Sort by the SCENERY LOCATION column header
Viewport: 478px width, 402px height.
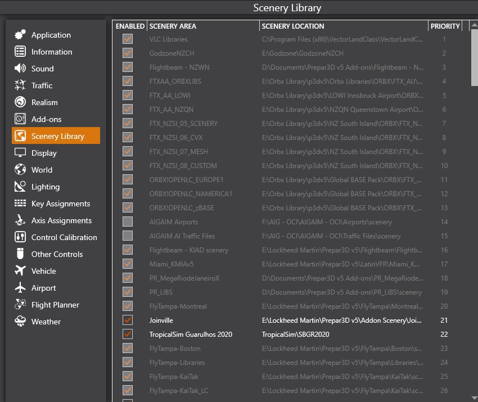pyautogui.click(x=344, y=26)
